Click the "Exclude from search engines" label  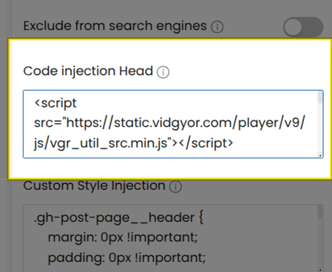115,26
